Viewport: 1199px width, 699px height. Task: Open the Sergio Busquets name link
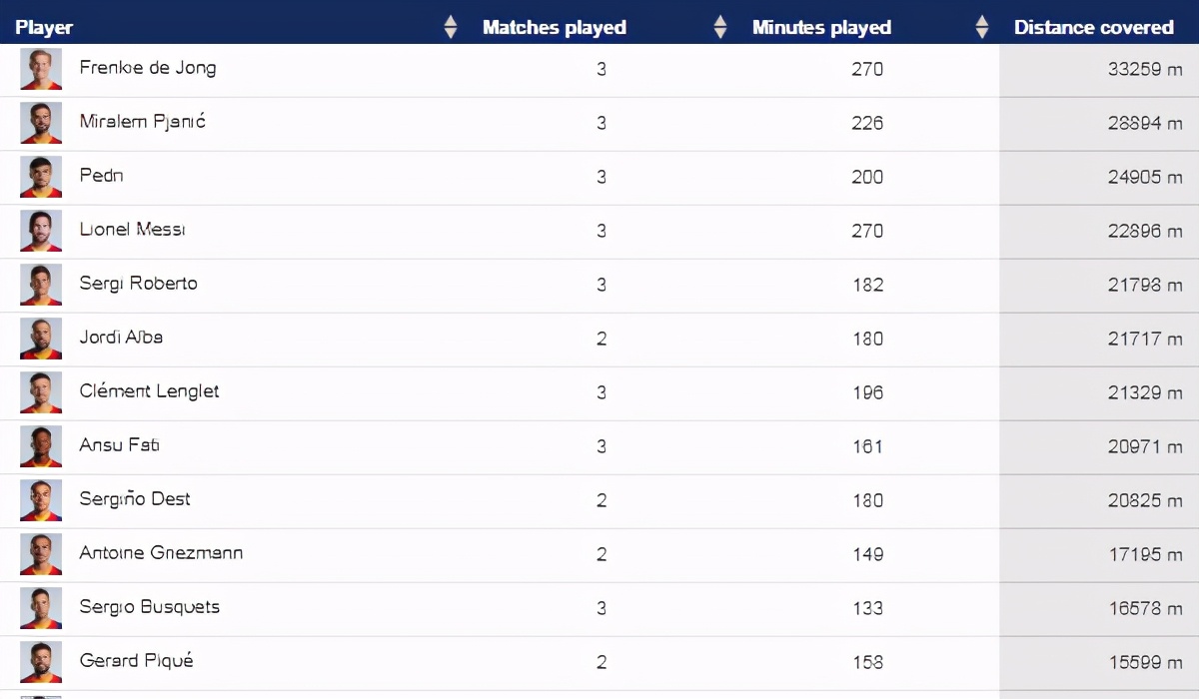click(x=149, y=607)
